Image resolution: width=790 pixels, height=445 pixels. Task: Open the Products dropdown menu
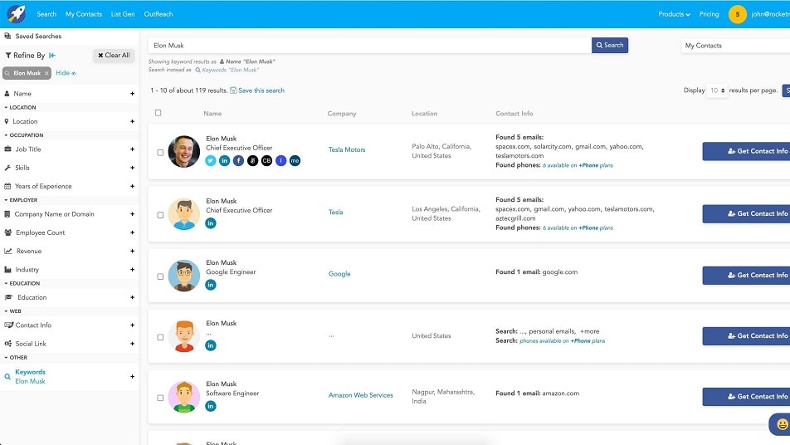(674, 14)
